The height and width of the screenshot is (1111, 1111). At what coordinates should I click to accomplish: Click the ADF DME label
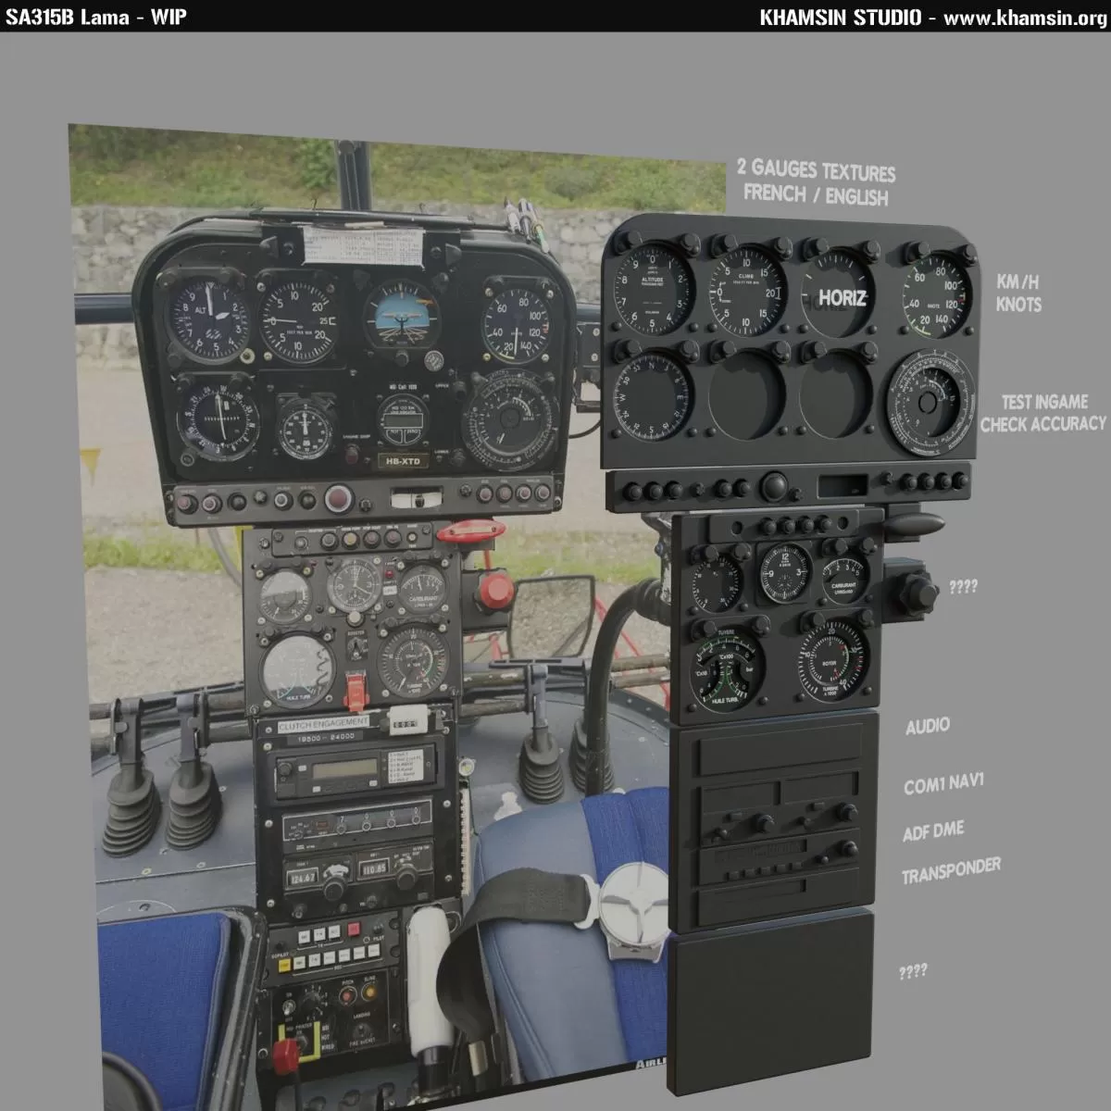point(933,830)
